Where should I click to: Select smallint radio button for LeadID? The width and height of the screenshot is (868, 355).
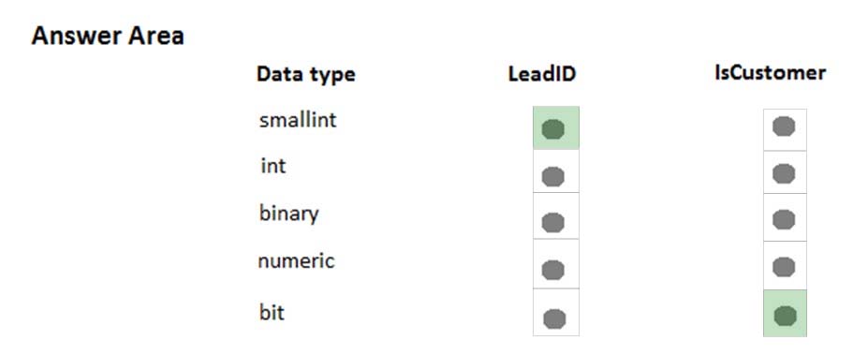tap(553, 129)
